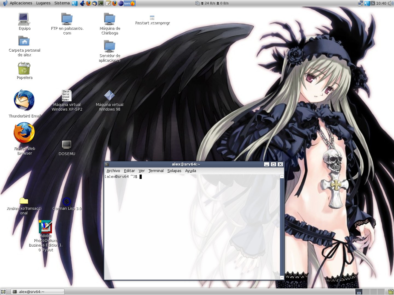Viewport: 394px width, 295px height.
Task: Click the Solapas menu in the terminal
Action: click(174, 171)
